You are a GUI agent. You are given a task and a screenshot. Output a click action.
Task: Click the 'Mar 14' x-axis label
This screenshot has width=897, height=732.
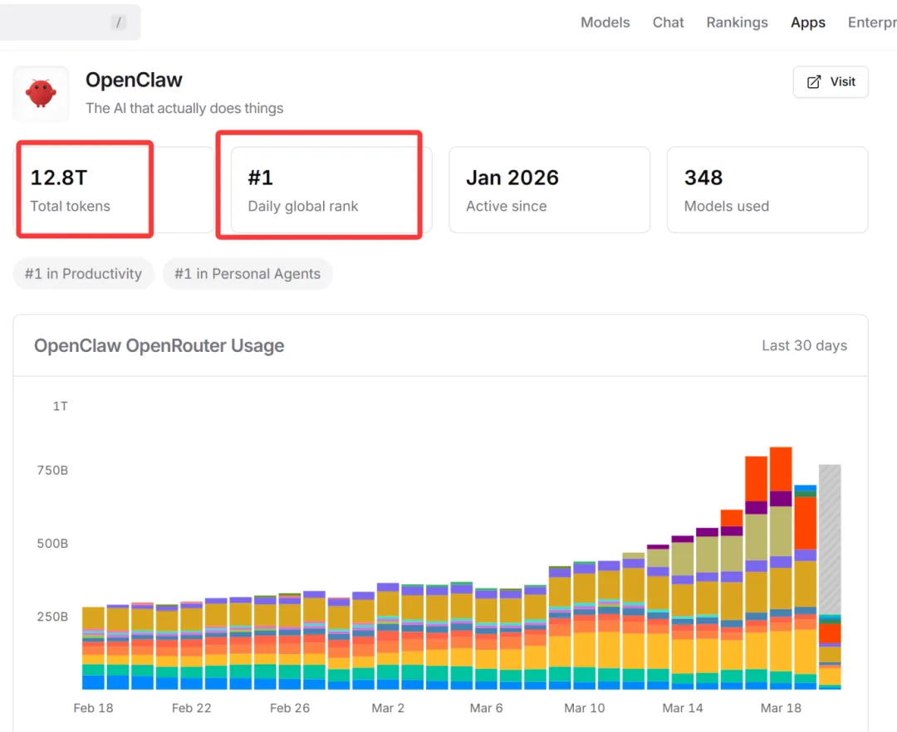(x=683, y=708)
